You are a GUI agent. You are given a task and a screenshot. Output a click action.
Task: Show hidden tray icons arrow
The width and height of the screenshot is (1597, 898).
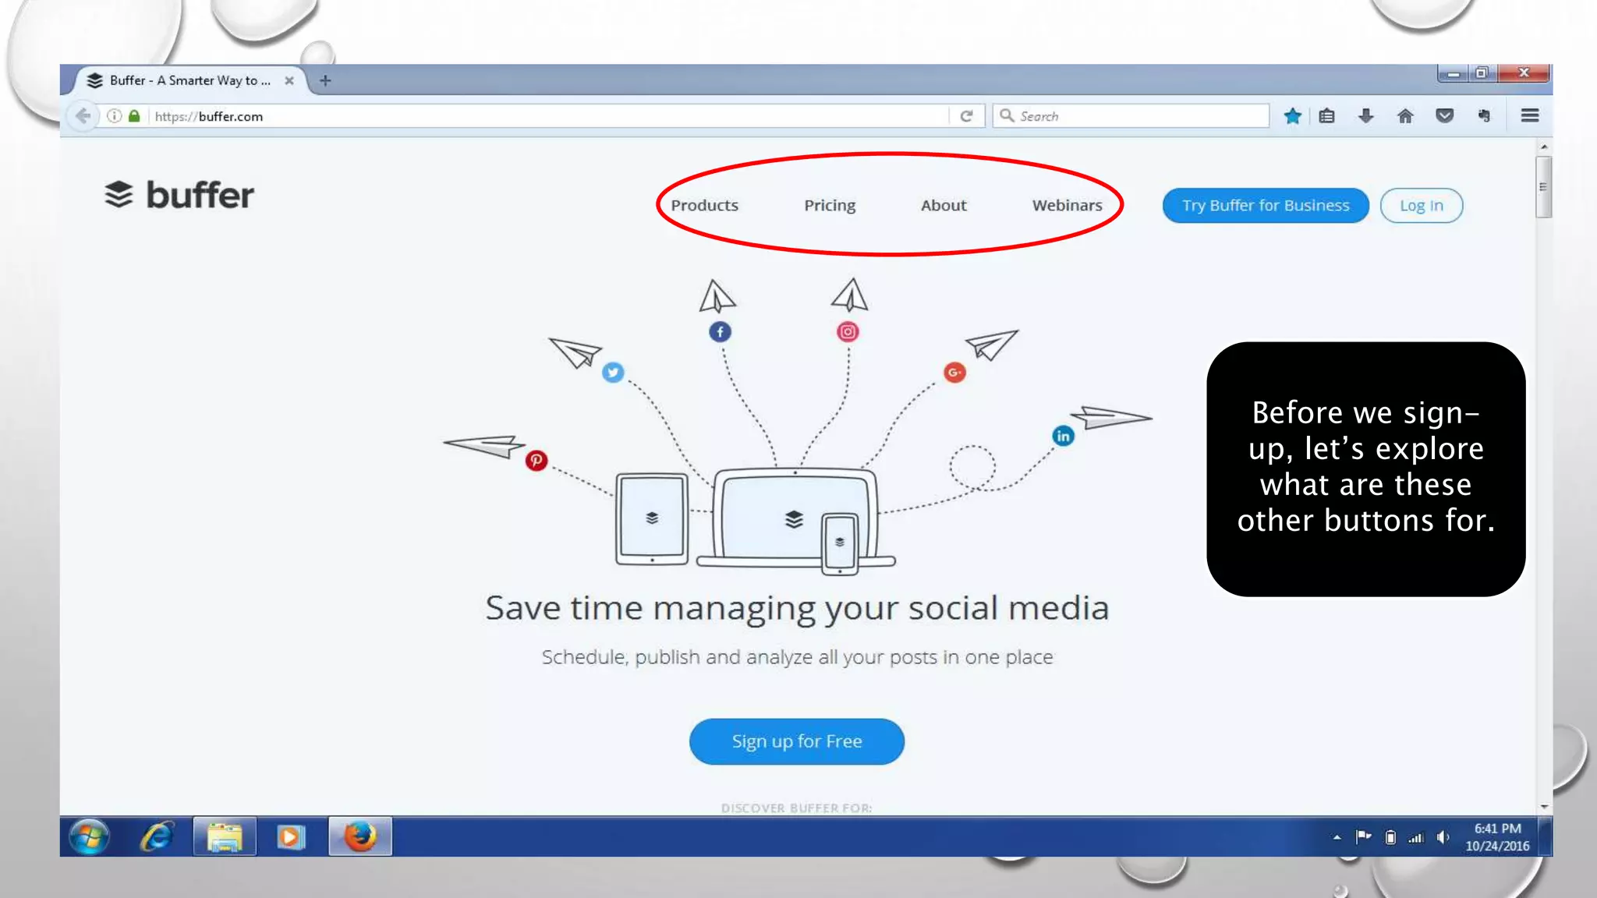(1337, 837)
